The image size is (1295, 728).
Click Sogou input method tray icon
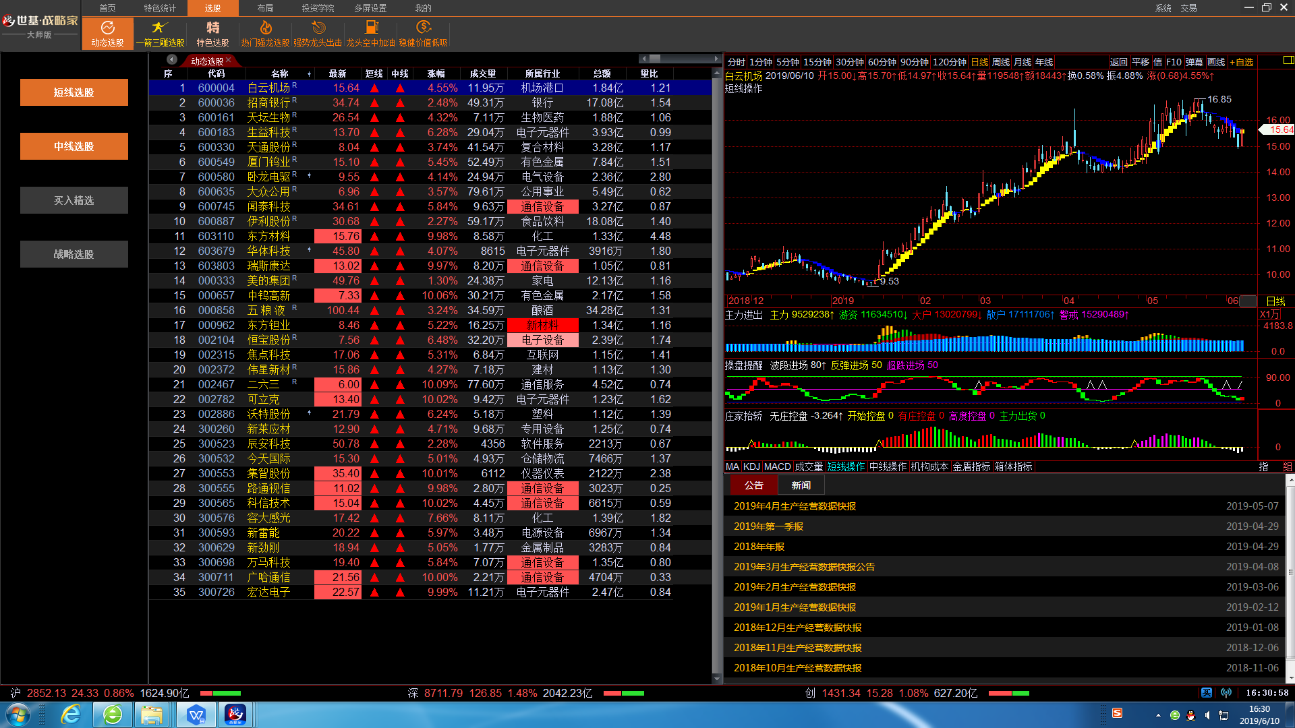coord(1117,713)
